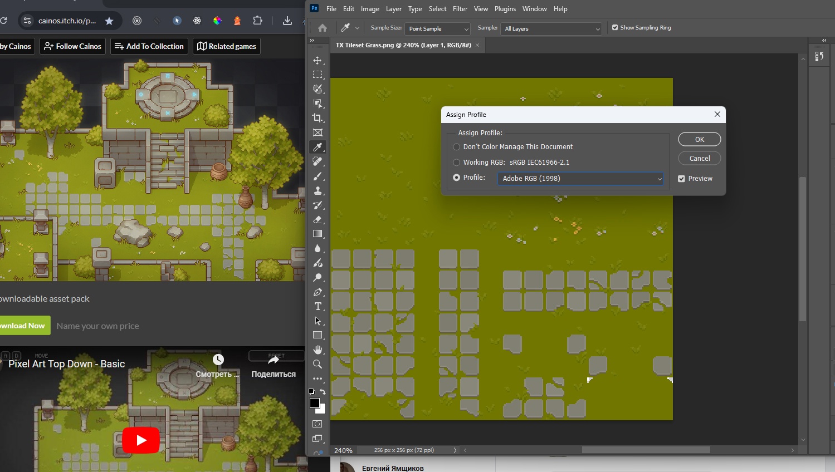Viewport: 835px width, 472px height.
Task: Open Related games link
Action: 227,46
